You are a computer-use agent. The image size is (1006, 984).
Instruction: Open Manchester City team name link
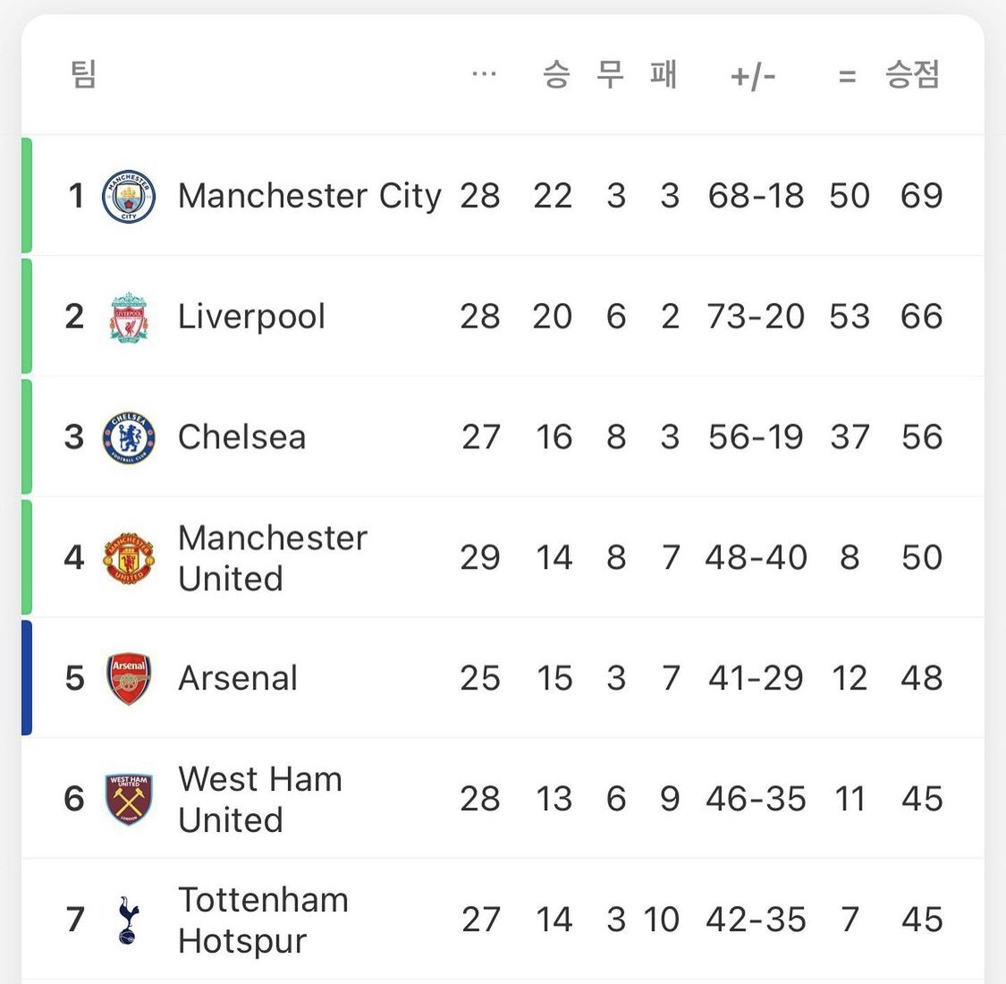(x=309, y=196)
